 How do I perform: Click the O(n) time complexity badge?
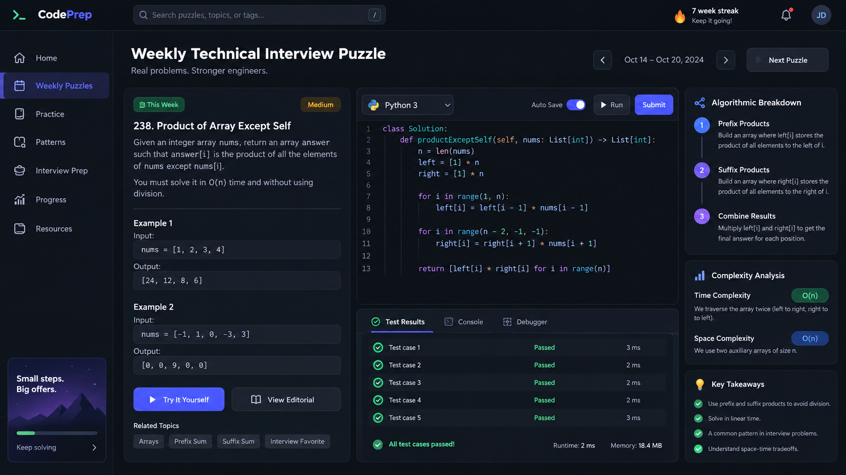click(x=810, y=296)
